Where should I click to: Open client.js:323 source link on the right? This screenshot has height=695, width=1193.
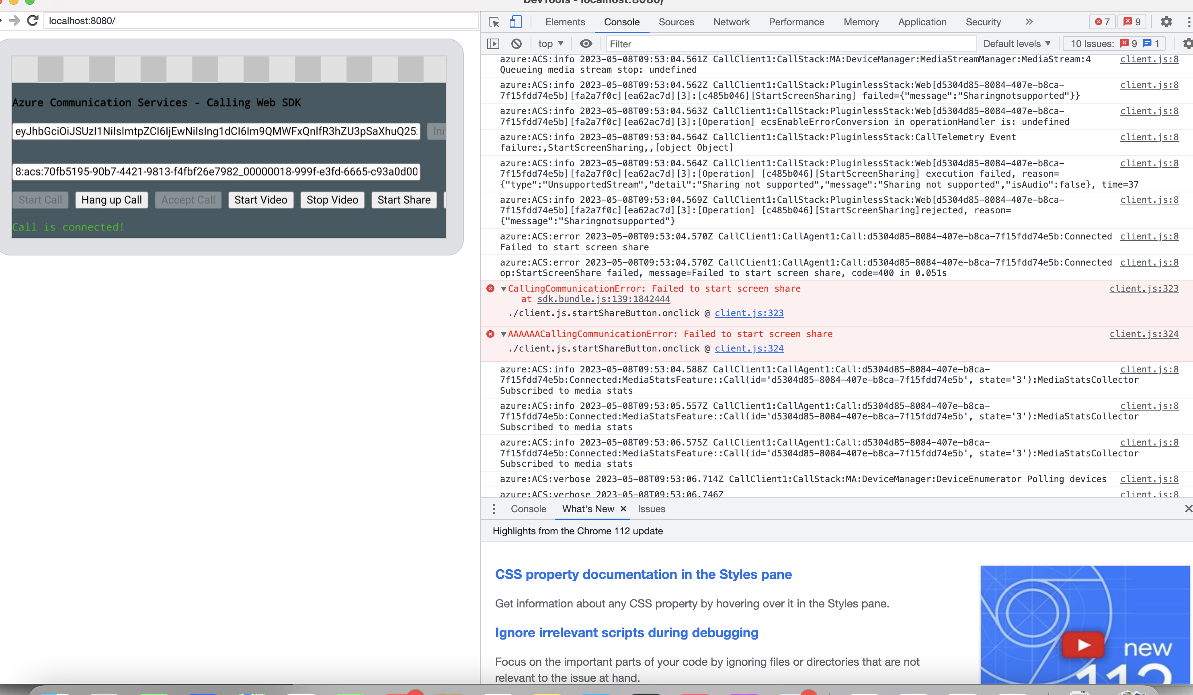1144,288
